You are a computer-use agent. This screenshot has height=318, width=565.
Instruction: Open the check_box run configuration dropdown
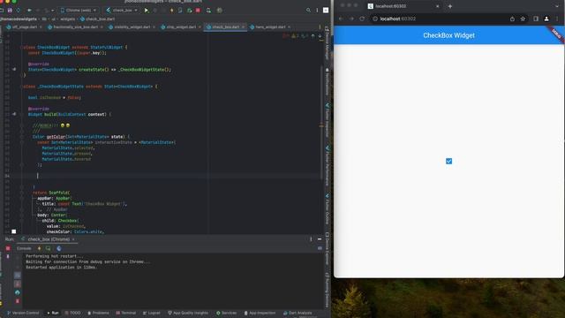tap(122, 11)
